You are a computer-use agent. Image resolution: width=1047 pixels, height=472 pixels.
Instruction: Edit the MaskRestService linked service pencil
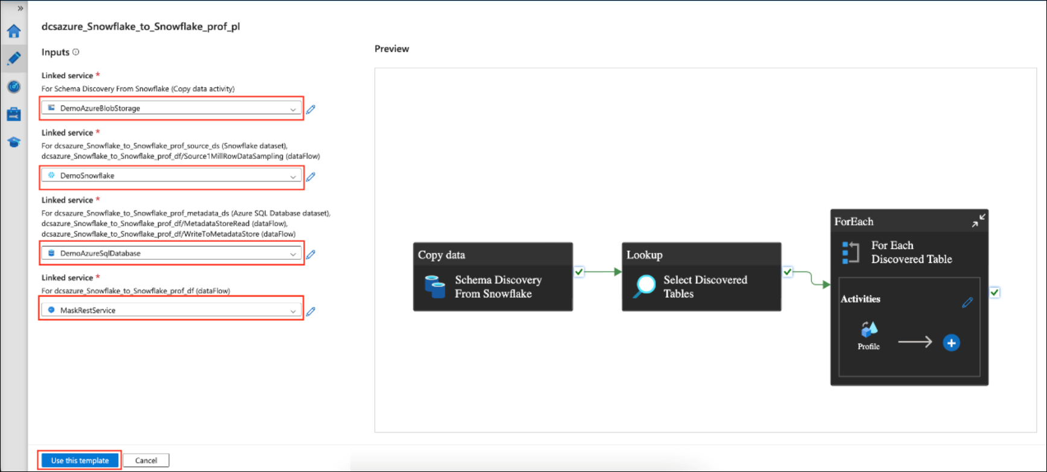pyautogui.click(x=311, y=311)
